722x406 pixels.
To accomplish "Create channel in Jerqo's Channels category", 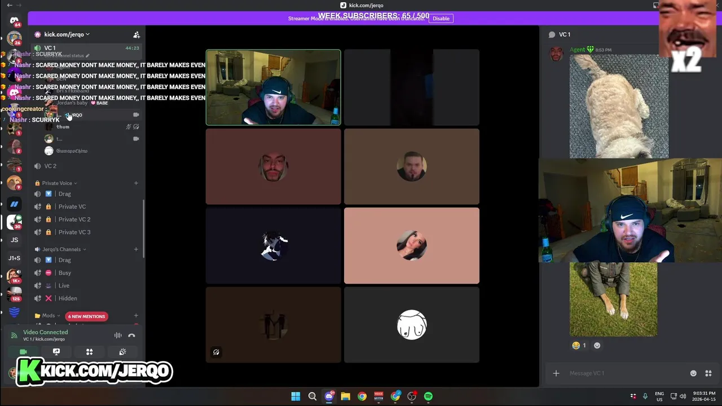I will [136, 249].
